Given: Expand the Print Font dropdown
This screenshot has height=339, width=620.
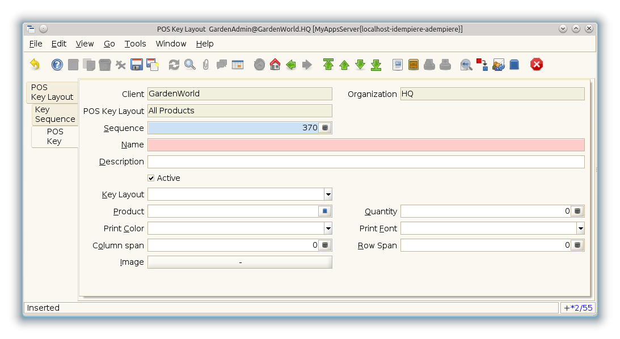Looking at the screenshot, I should coord(580,228).
